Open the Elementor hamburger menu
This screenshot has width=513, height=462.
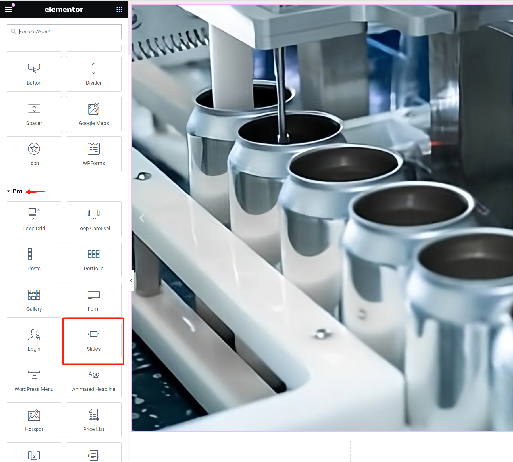(9, 9)
